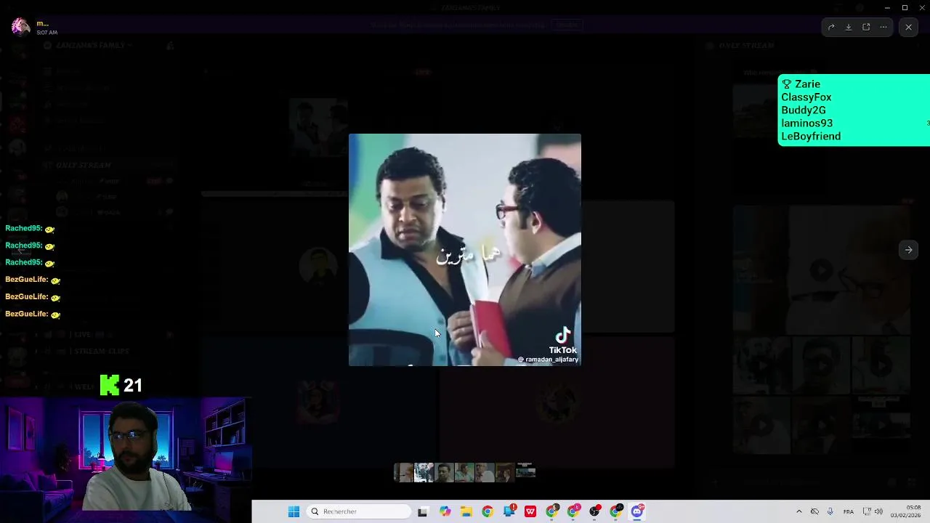Open Chrome with the photo profile badge

[552, 511]
